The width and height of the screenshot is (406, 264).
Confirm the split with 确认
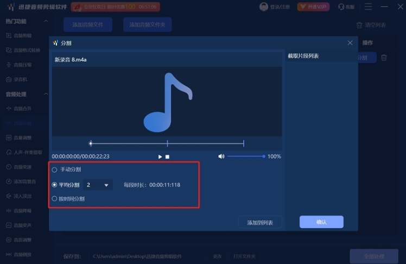tap(321, 222)
